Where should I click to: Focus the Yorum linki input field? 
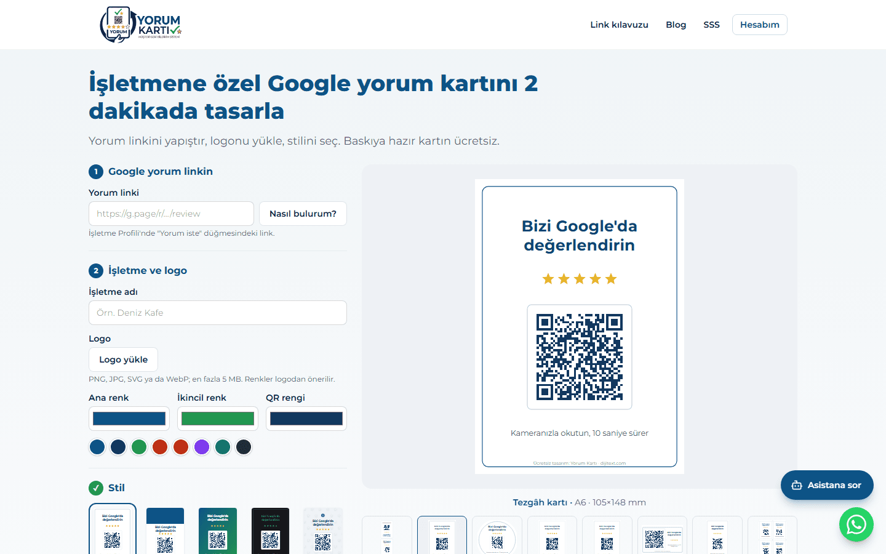171,214
